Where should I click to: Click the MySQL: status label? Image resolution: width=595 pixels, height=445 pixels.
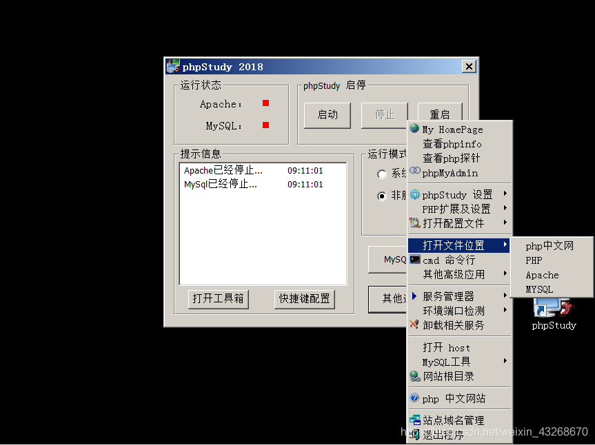pos(224,126)
